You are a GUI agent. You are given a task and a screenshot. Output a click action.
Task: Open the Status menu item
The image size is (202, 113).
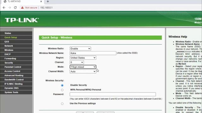pyautogui.click(x=16, y=33)
